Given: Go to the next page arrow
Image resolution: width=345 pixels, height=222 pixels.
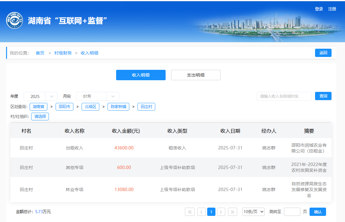Looking at the screenshot, I should click(221, 212).
